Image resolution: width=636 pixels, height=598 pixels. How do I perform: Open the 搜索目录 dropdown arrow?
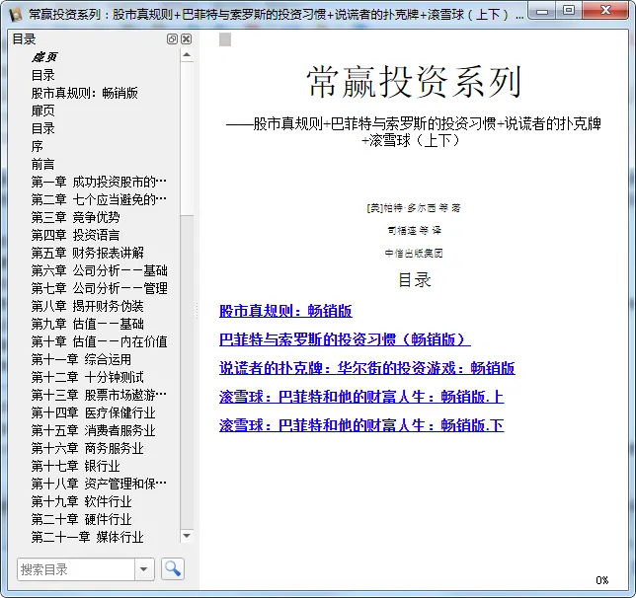144,569
